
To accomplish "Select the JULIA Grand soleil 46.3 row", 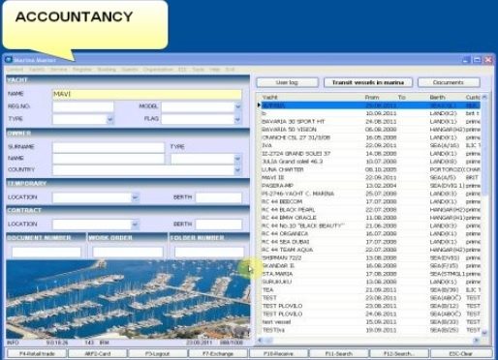I will pyautogui.click(x=370, y=162).
